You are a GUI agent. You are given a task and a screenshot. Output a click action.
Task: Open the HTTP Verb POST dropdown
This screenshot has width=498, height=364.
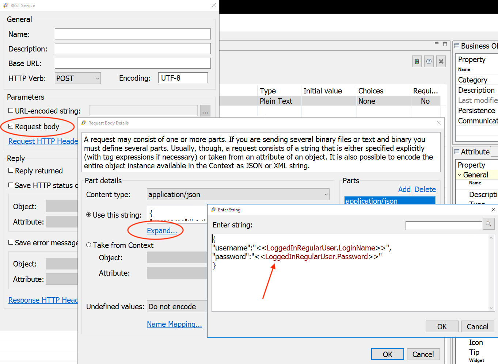(78, 78)
